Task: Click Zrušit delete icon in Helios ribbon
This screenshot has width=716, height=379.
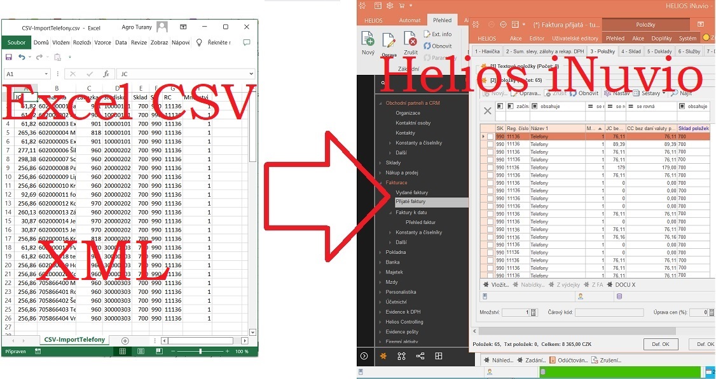Action: click(411, 39)
